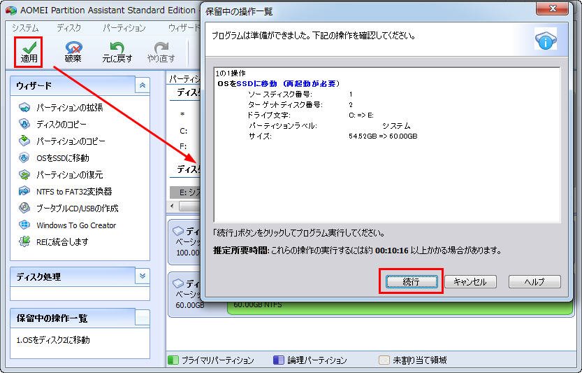Image resolution: width=582 pixels, height=373 pixels.
Task: Click the NTFS to FAT32変換器 icon
Action: click(24, 191)
